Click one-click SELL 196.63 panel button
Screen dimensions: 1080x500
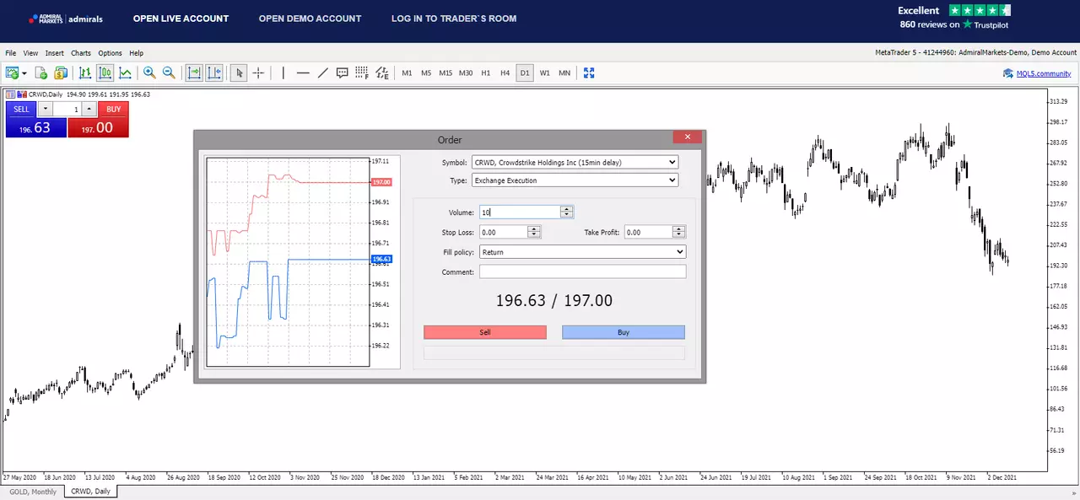(x=35, y=120)
